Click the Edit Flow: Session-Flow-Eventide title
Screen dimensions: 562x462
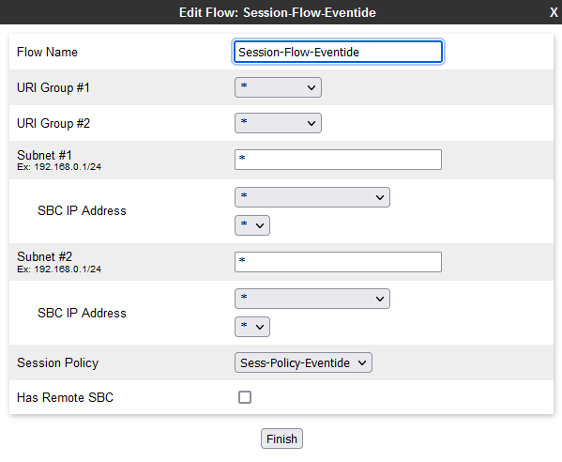click(x=278, y=12)
